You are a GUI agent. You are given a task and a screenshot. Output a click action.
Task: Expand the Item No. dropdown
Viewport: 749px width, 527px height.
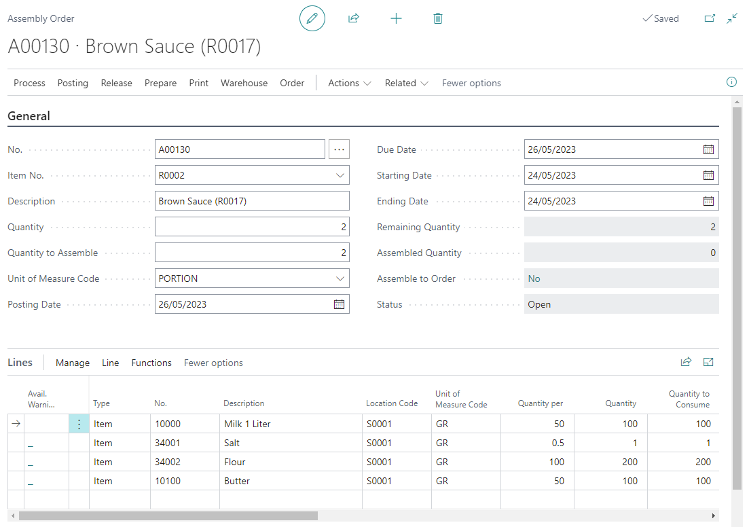(340, 175)
